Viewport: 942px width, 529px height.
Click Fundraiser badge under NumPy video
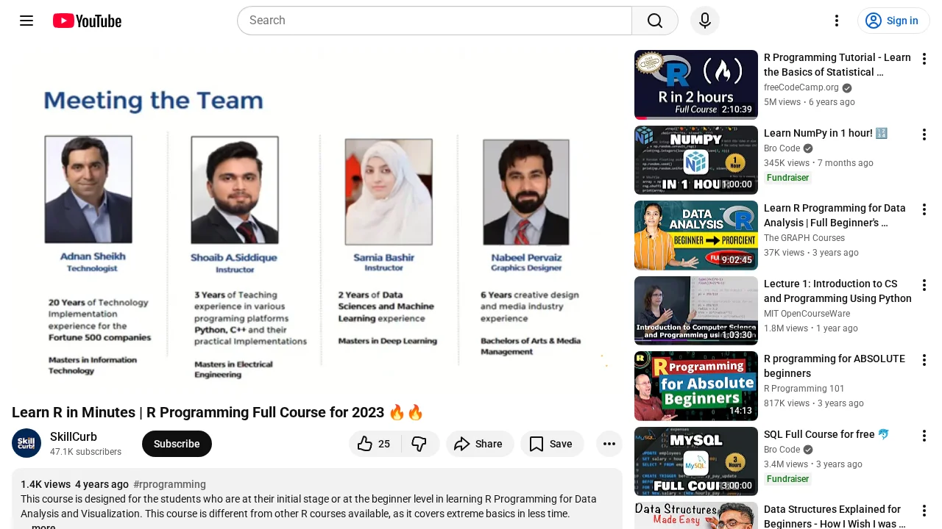tap(787, 178)
